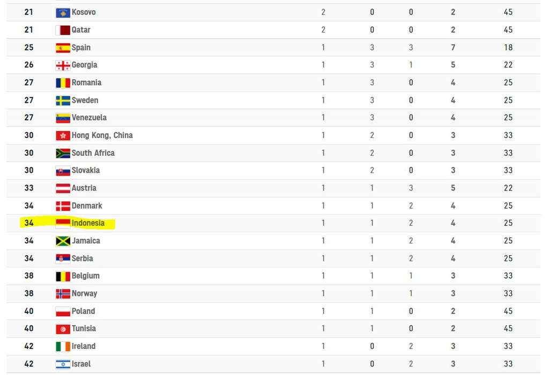Open the Belgium country link
Viewport: 549px width, 375px height.
click(x=85, y=275)
